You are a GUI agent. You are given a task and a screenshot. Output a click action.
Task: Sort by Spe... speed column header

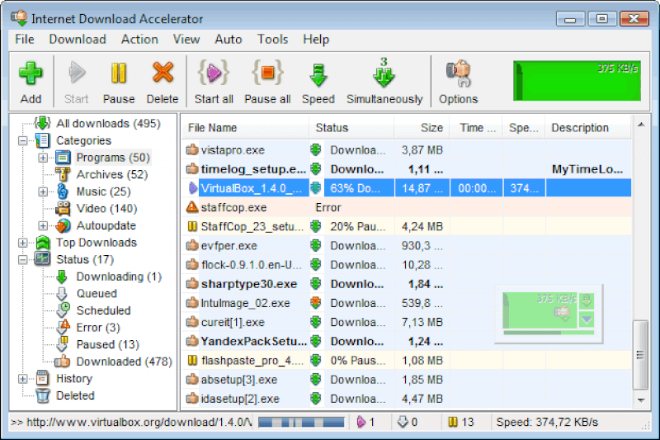point(524,128)
